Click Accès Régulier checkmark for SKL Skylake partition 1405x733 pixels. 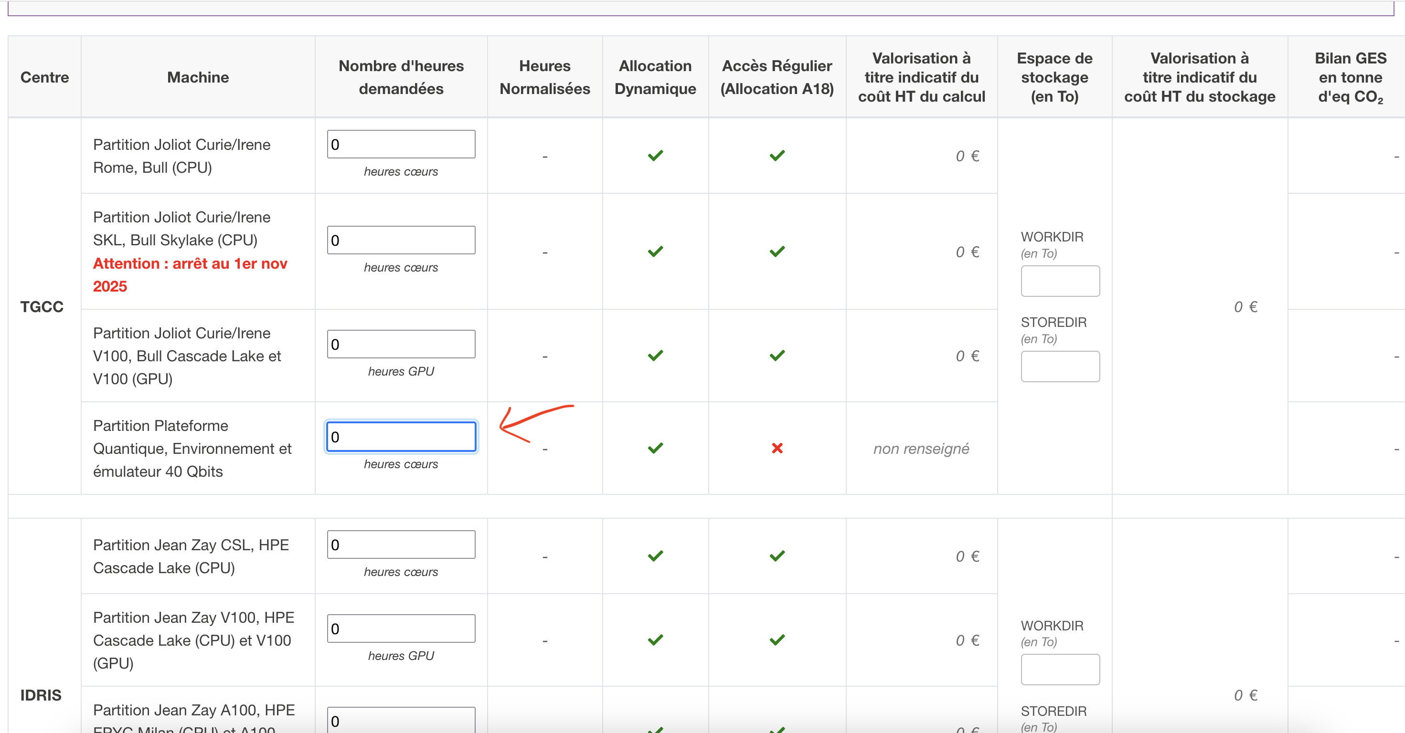pyautogui.click(x=777, y=252)
